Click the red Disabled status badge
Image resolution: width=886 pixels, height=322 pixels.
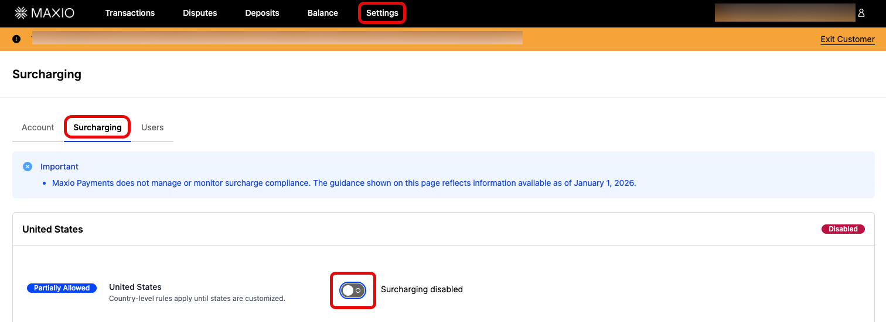[x=843, y=229]
